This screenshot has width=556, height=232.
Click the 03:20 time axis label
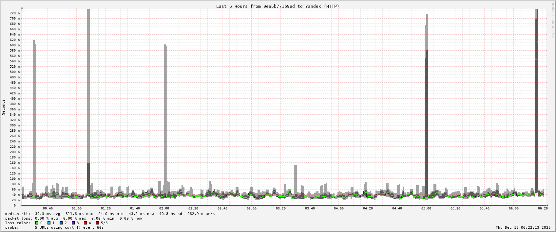[280, 208]
